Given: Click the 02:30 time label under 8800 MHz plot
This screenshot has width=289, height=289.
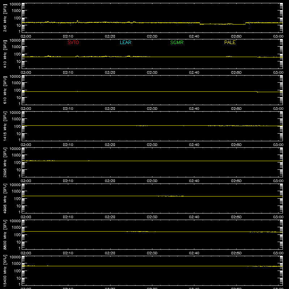Looking at the screenshot, I should tap(152, 253).
